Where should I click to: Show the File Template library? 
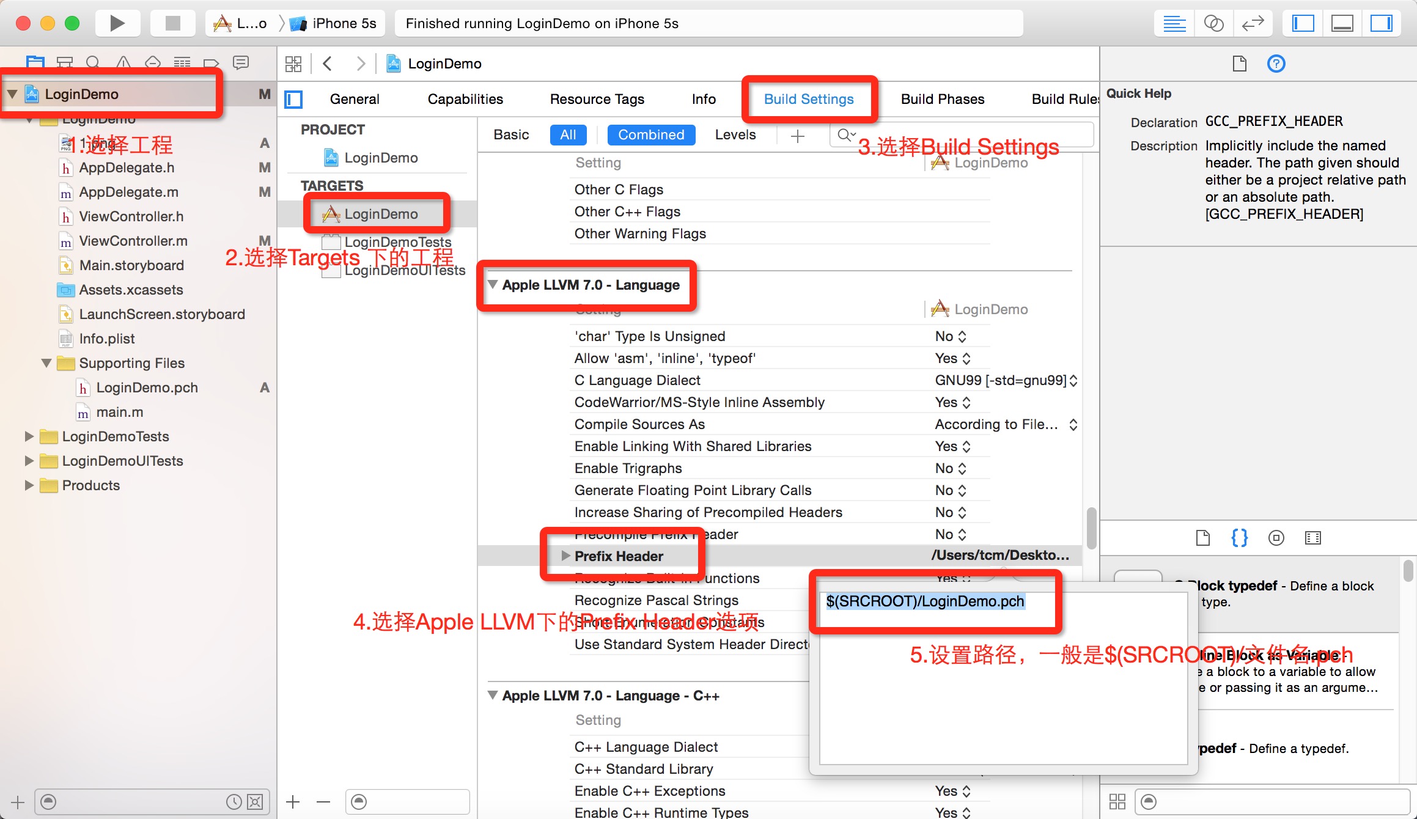click(1202, 538)
